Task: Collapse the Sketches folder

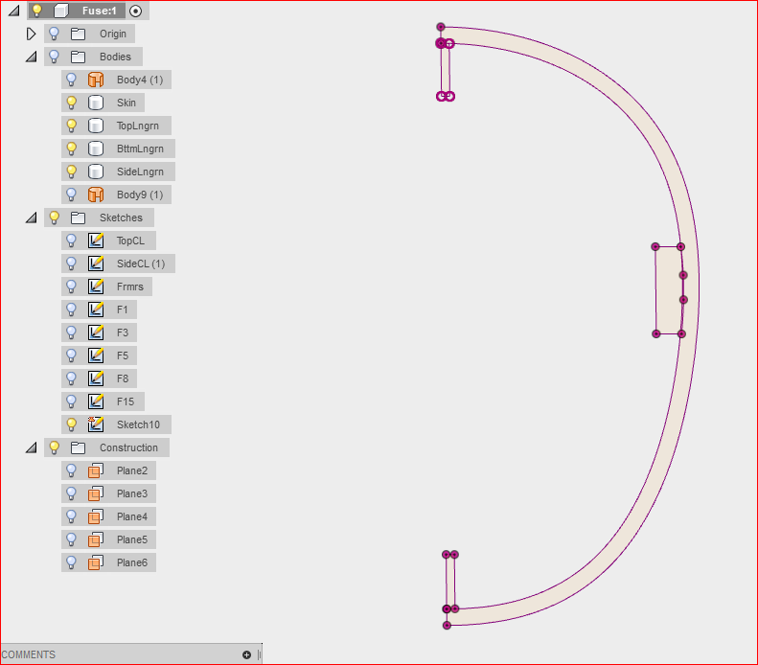Action: tap(32, 218)
